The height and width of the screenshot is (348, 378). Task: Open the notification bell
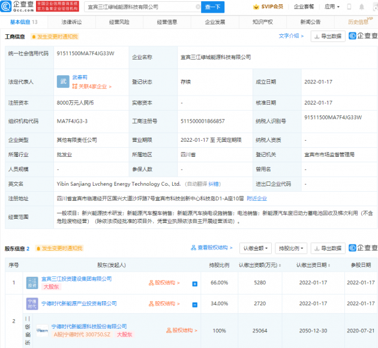[361, 7]
